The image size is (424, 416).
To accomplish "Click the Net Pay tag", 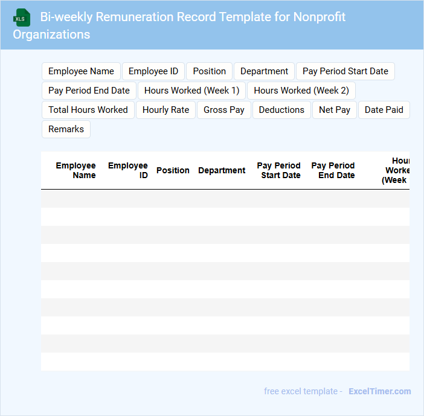I will pyautogui.click(x=334, y=110).
